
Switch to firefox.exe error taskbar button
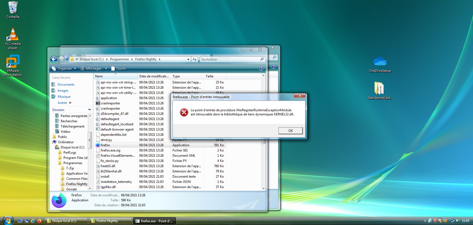point(155,221)
